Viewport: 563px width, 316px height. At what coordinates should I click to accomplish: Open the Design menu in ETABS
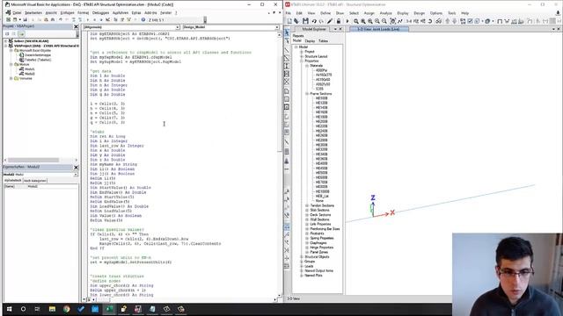point(419,13)
